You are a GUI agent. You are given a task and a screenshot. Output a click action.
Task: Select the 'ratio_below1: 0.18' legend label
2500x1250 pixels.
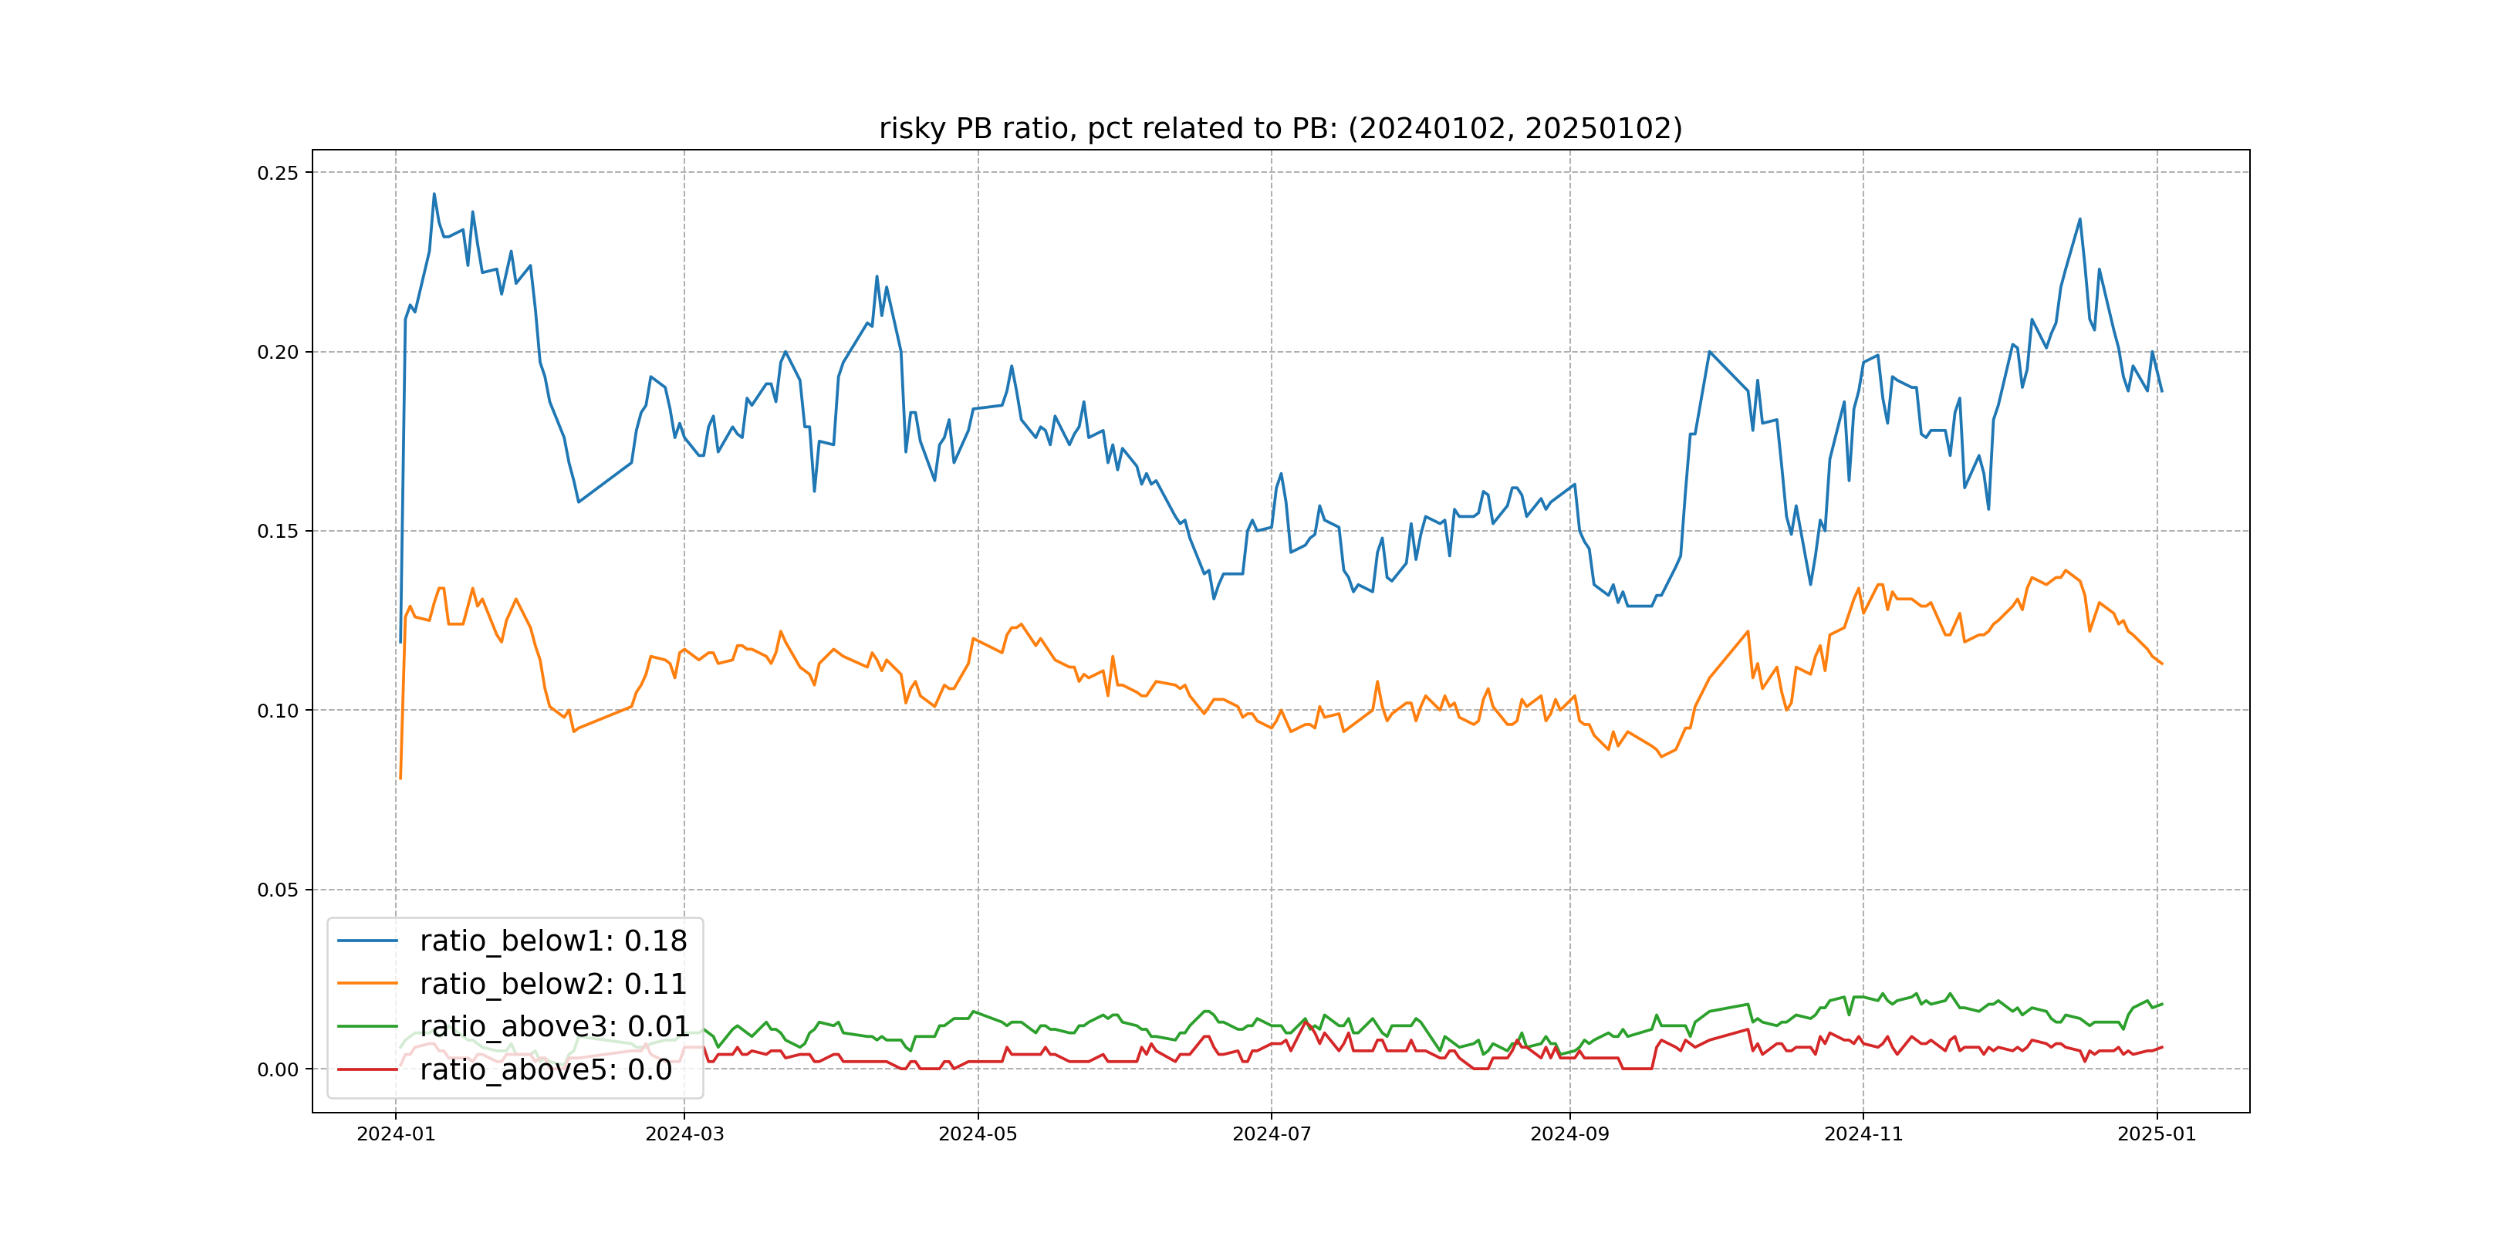coord(553,941)
